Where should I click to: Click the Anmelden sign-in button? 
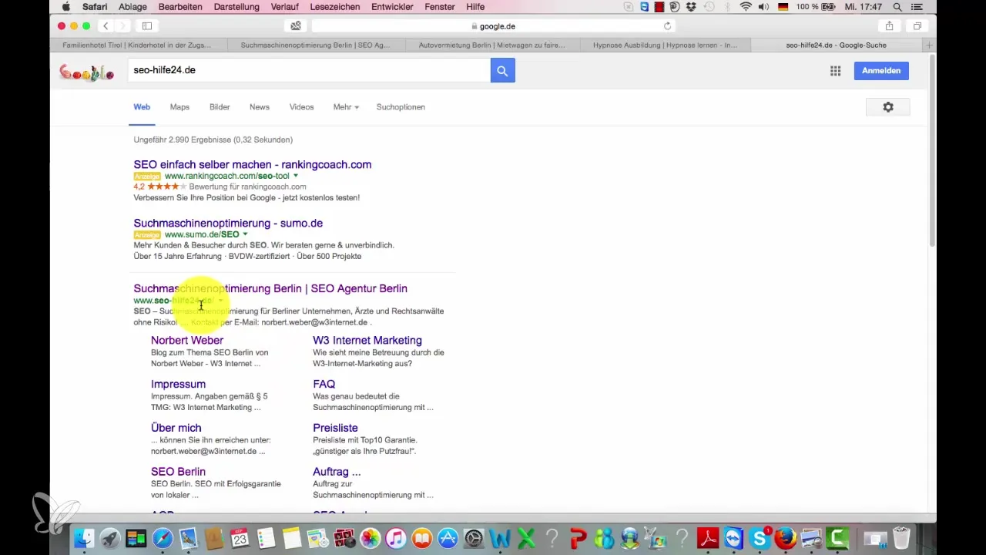click(x=881, y=71)
